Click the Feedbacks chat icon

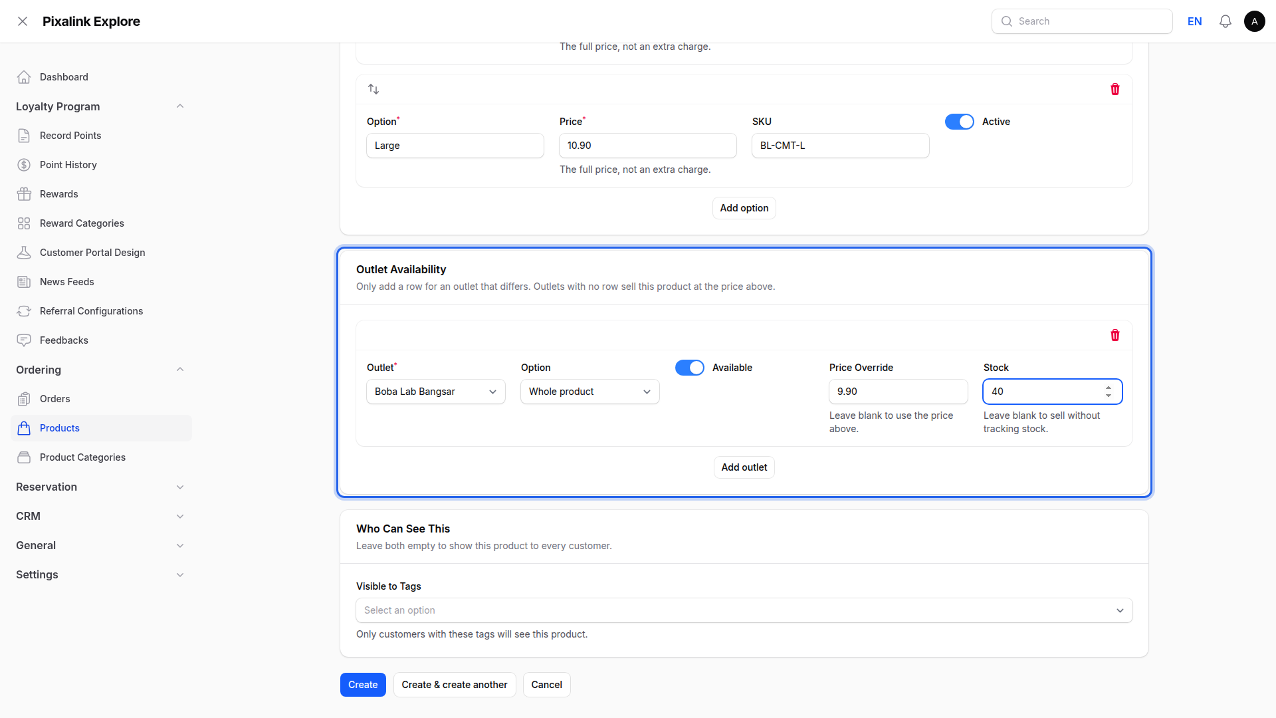[x=24, y=340]
